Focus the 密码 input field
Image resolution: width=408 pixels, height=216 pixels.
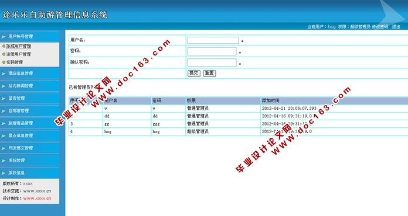coord(212,51)
